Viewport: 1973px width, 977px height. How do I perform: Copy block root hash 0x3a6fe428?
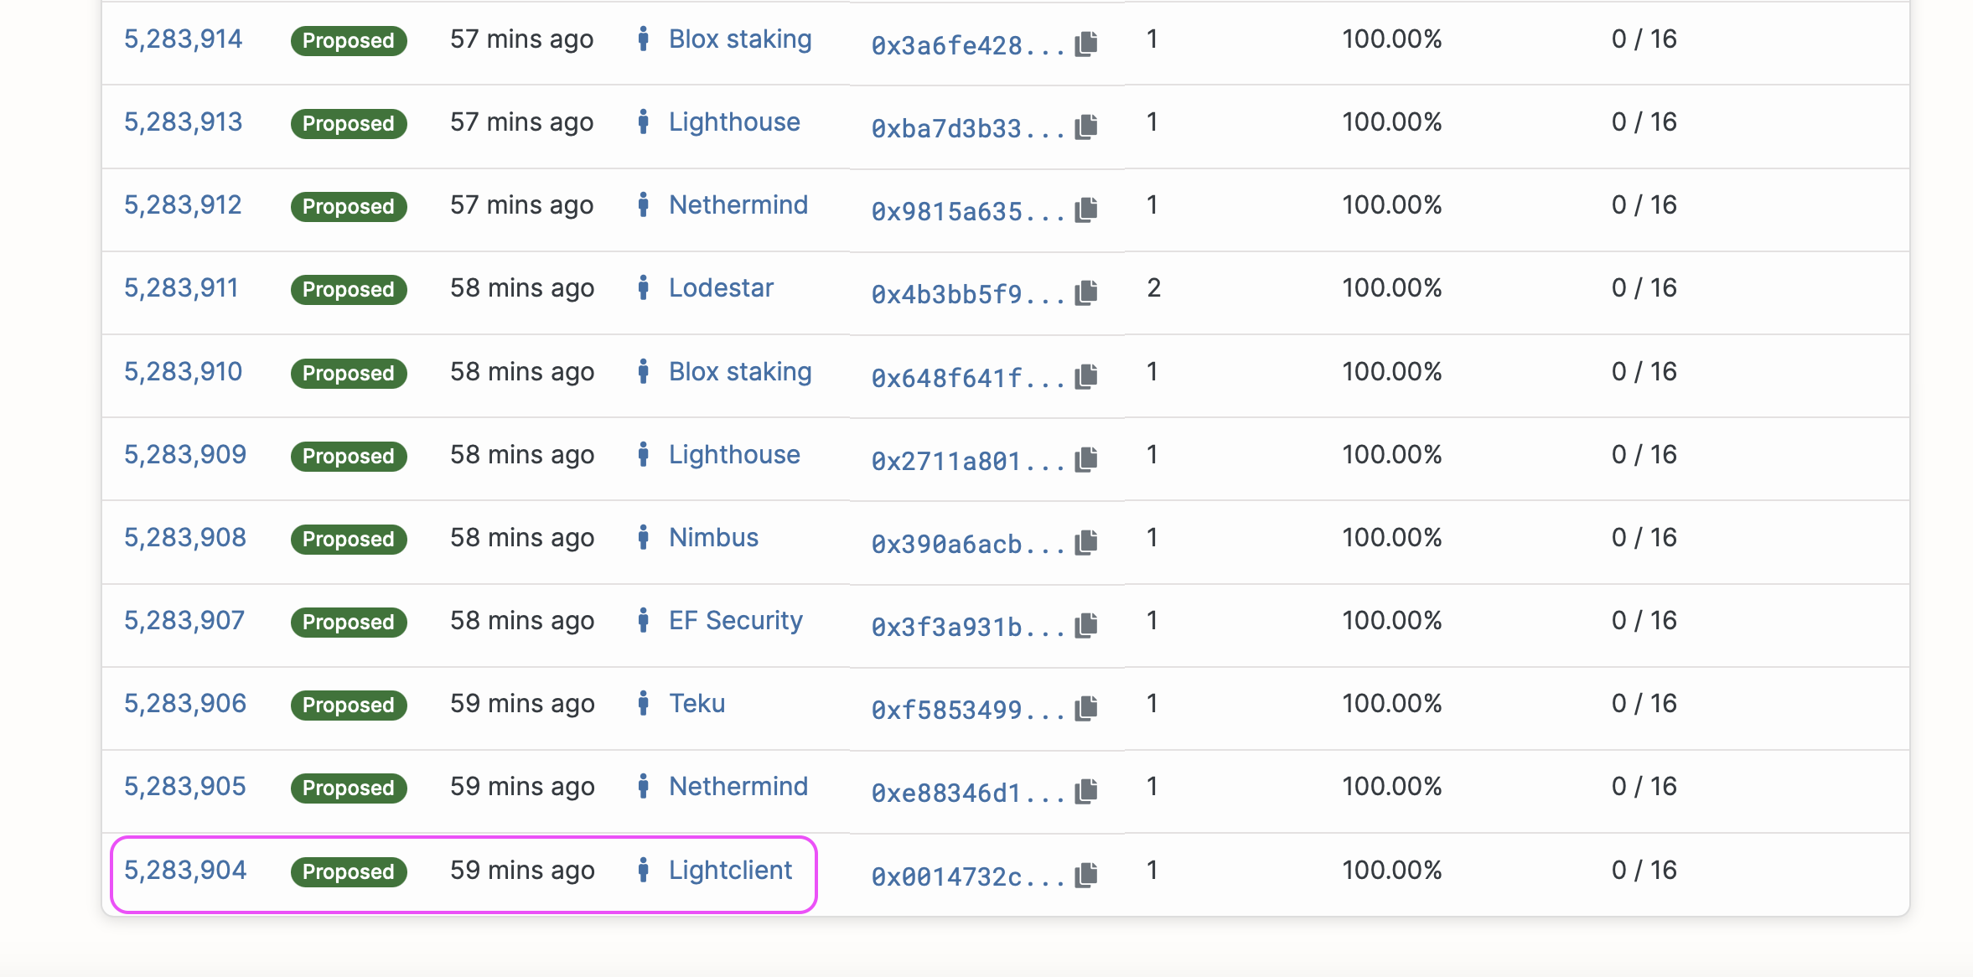[x=1086, y=44]
